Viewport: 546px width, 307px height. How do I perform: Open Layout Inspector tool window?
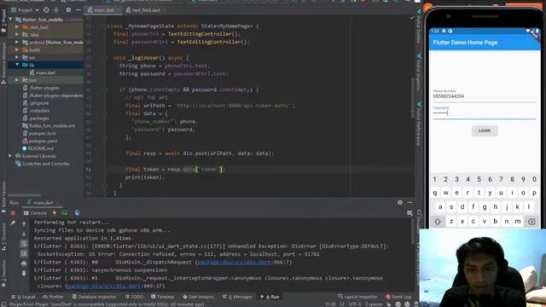click(x=357, y=297)
